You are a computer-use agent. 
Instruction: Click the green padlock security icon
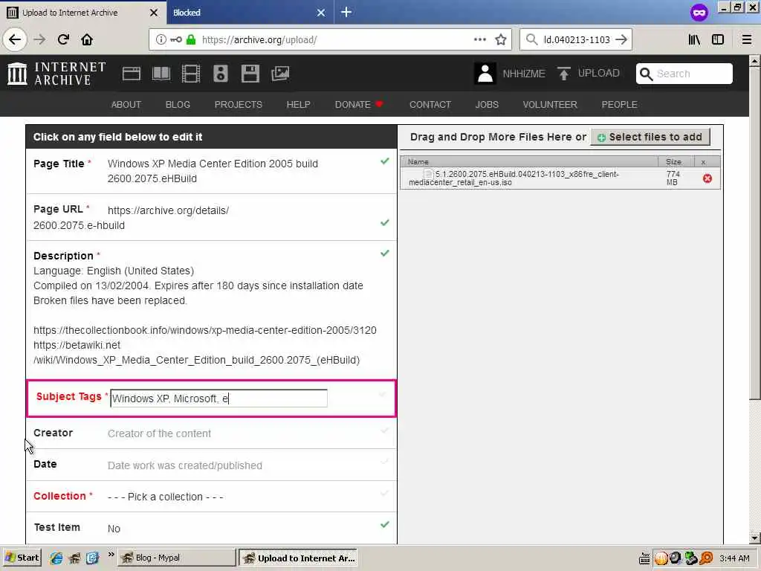tap(191, 40)
